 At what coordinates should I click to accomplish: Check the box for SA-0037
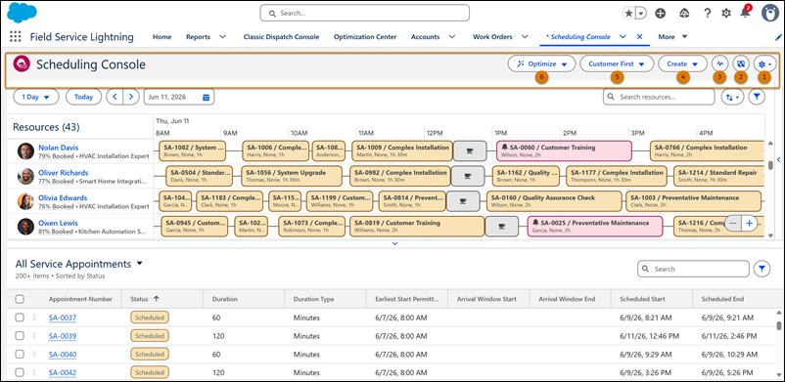(x=20, y=318)
